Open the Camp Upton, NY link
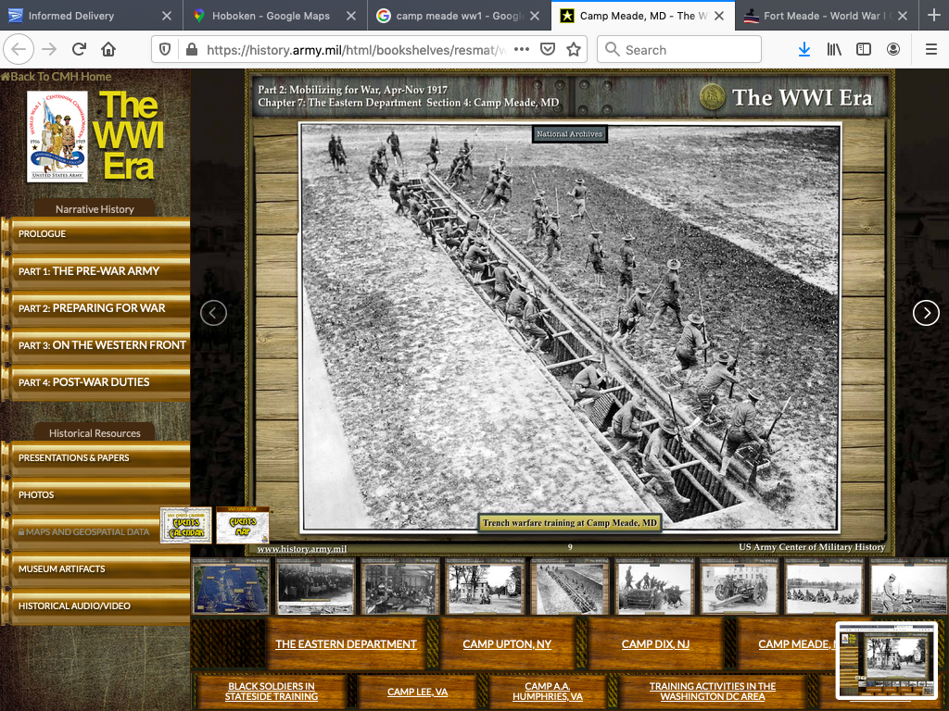The height and width of the screenshot is (711, 949). (507, 644)
